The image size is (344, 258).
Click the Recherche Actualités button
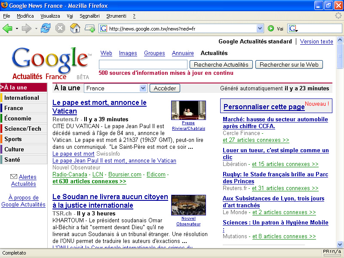[x=221, y=64]
